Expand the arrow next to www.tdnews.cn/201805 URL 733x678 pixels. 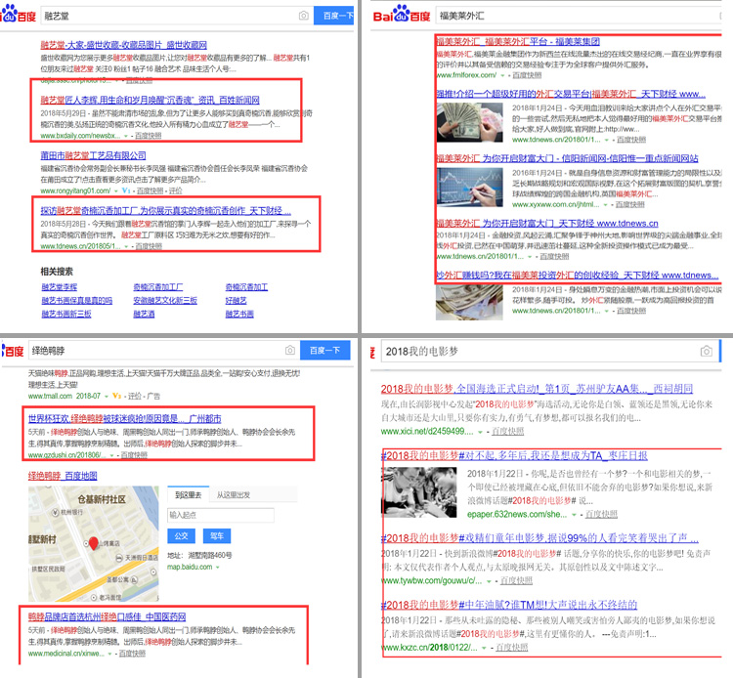click(126, 246)
